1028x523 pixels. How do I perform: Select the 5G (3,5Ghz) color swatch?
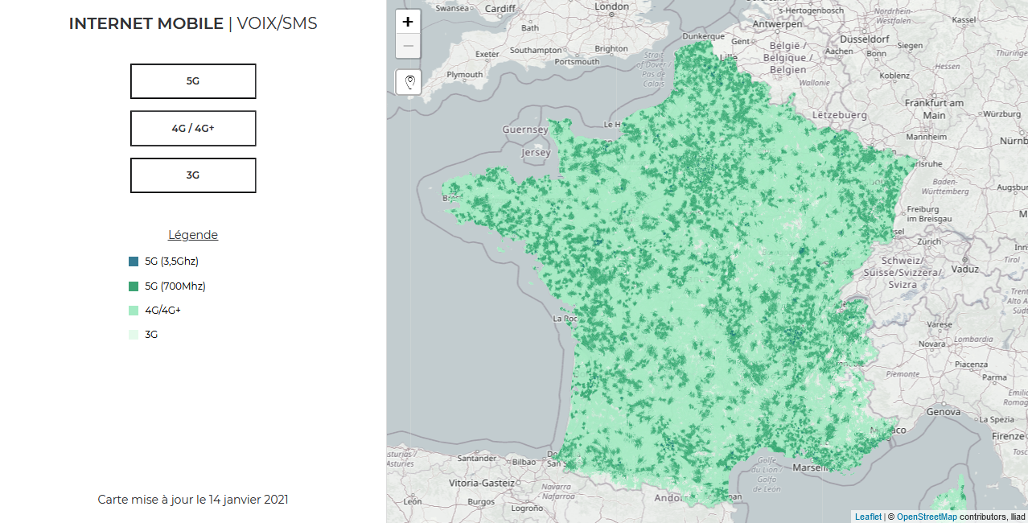[x=134, y=261]
